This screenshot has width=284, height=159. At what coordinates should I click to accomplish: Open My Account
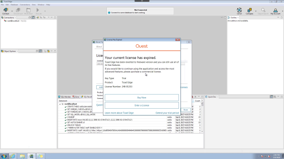(275, 11)
